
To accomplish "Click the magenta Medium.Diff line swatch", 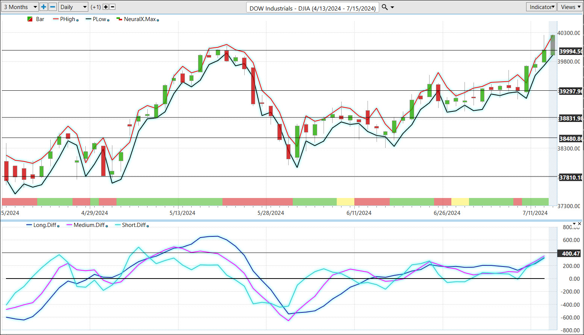I will 69,225.
